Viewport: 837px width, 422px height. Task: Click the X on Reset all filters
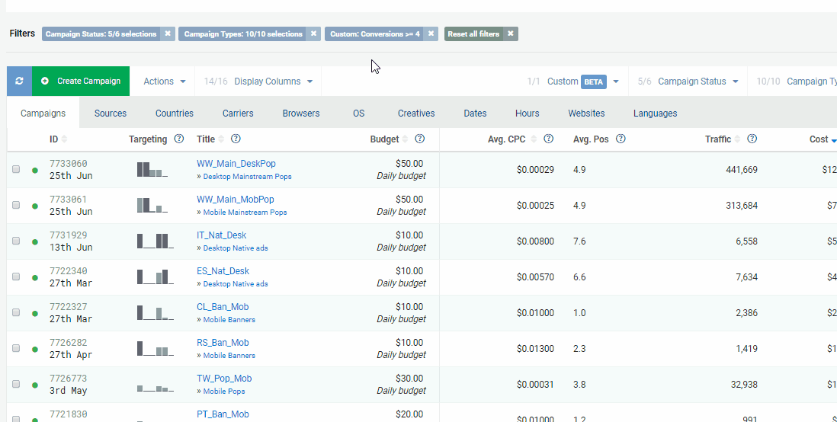tap(510, 34)
